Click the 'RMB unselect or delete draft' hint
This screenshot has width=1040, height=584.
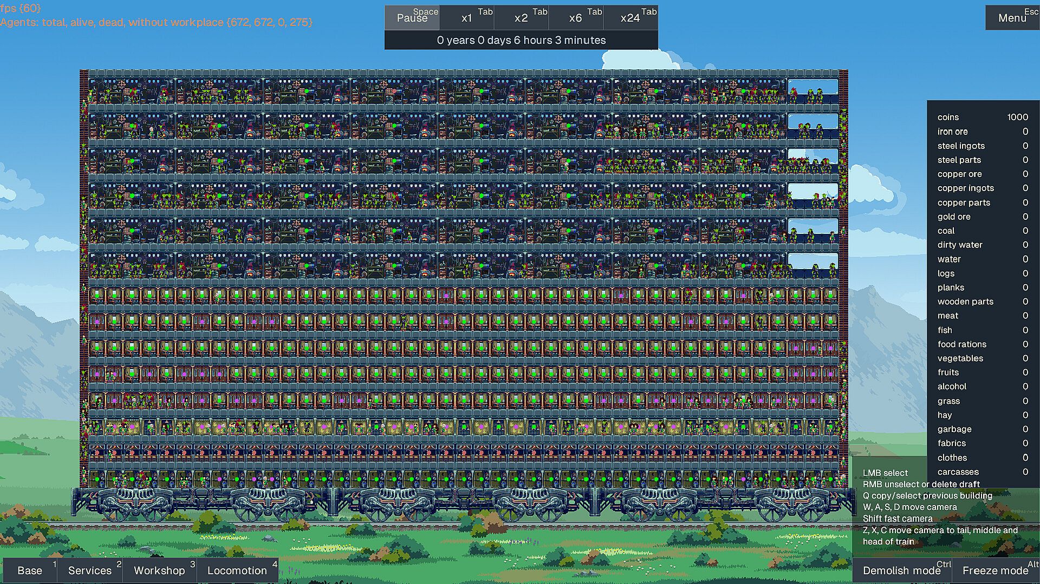click(921, 484)
